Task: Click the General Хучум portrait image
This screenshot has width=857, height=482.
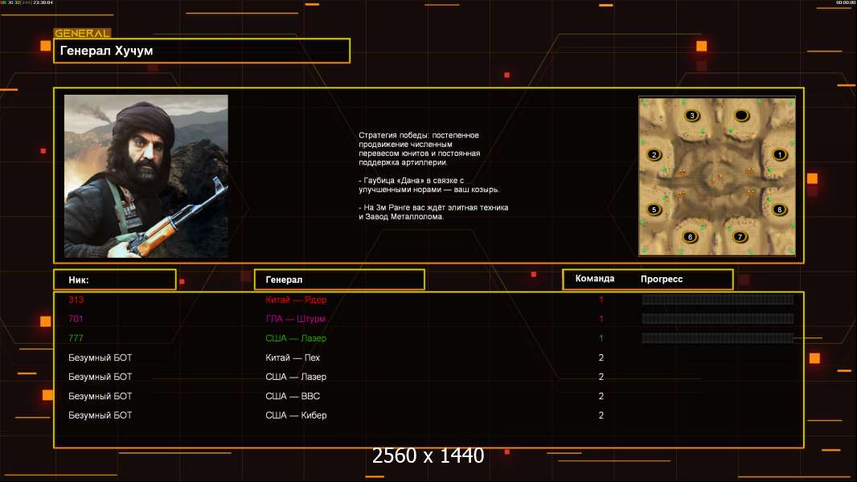Action: pyautogui.click(x=146, y=176)
